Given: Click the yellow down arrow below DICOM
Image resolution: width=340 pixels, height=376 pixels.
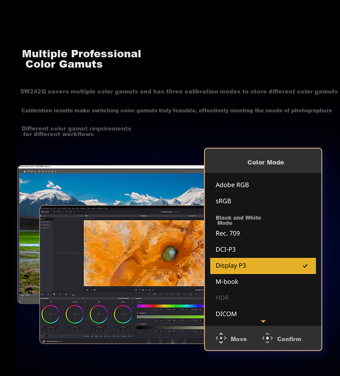Looking at the screenshot, I should pos(263,321).
